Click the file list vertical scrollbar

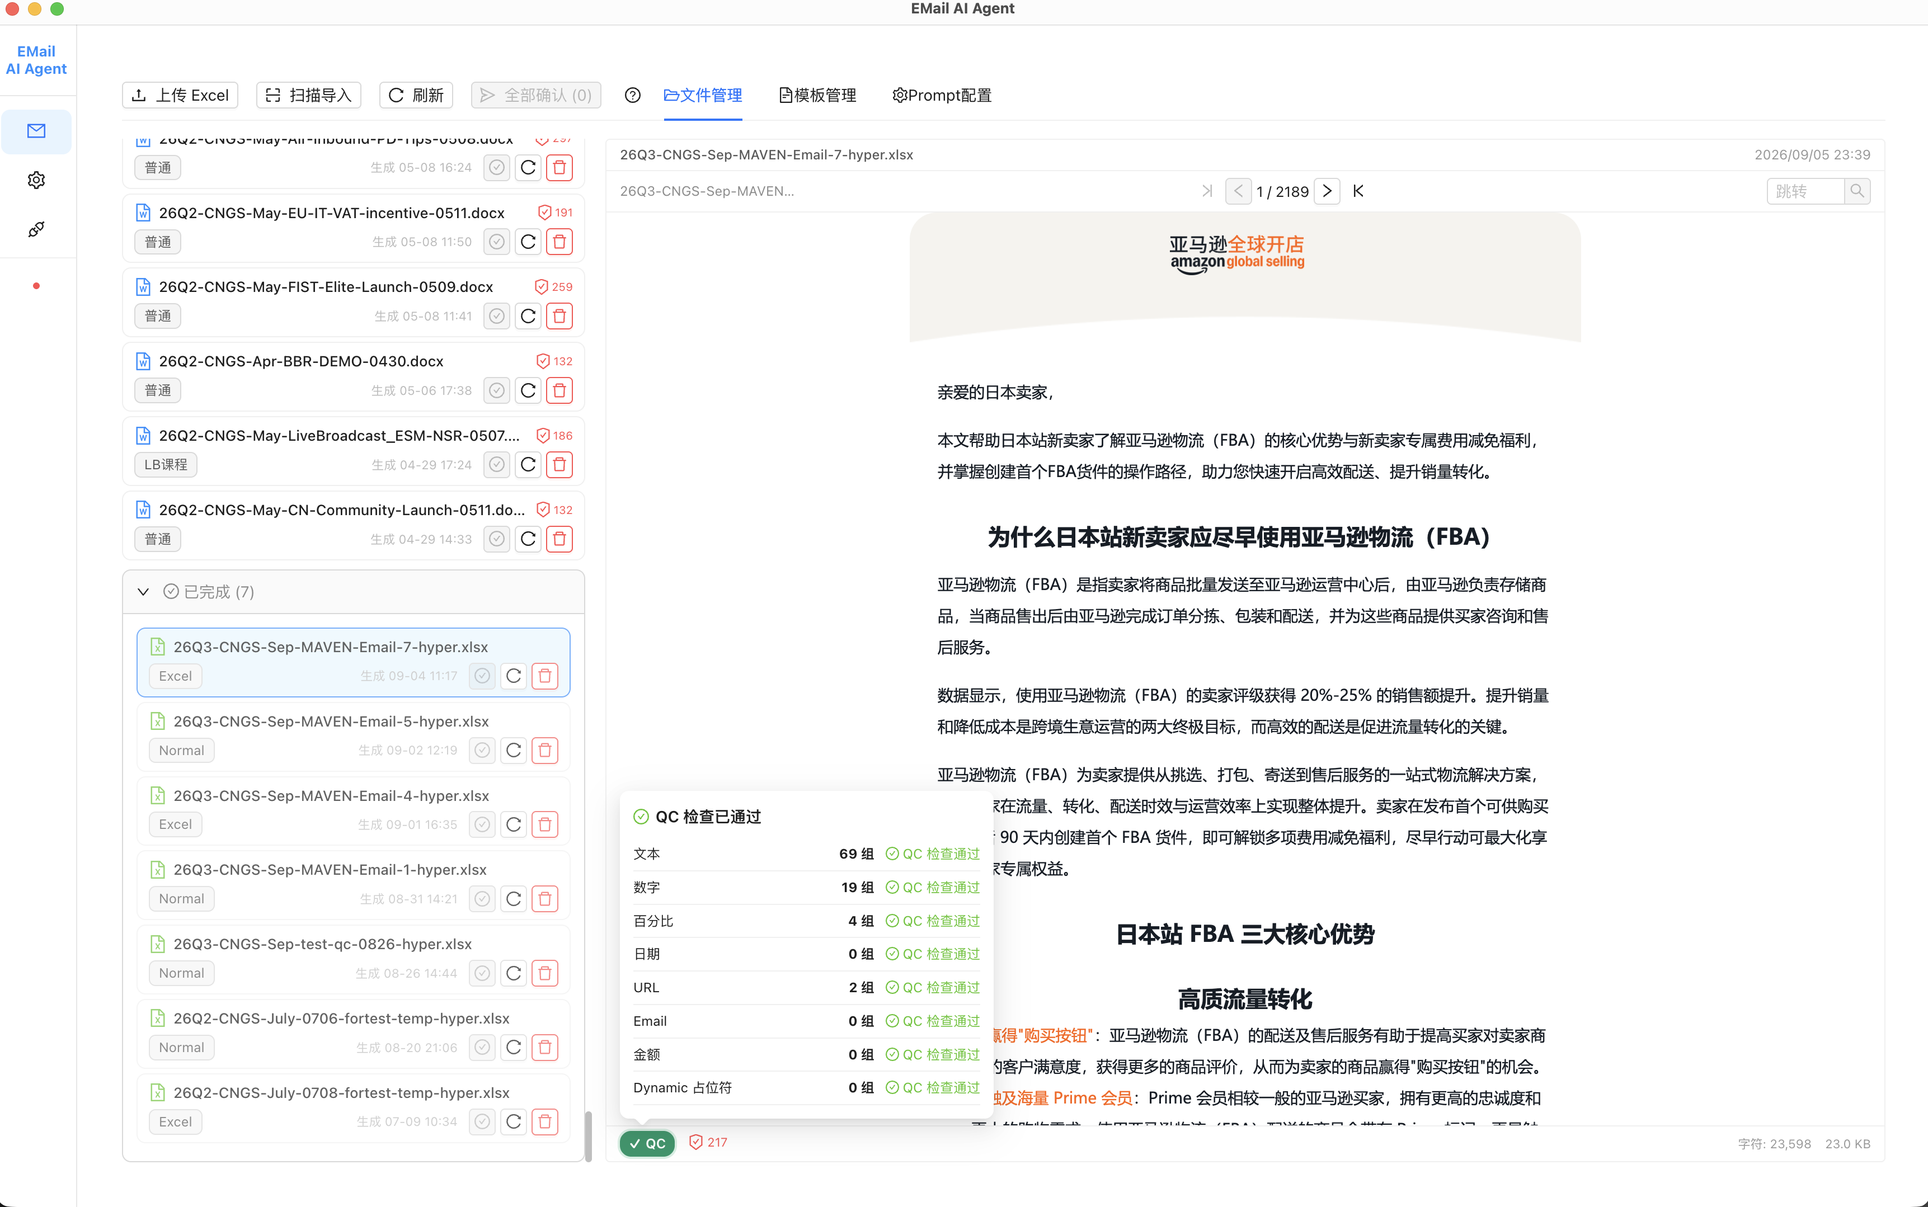click(589, 1135)
